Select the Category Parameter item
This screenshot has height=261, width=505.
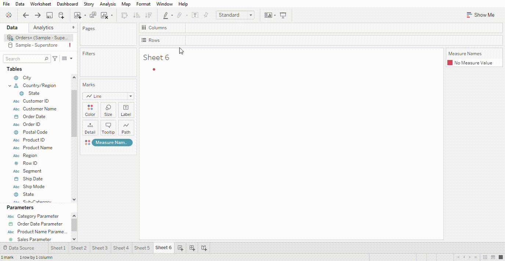coord(38,216)
